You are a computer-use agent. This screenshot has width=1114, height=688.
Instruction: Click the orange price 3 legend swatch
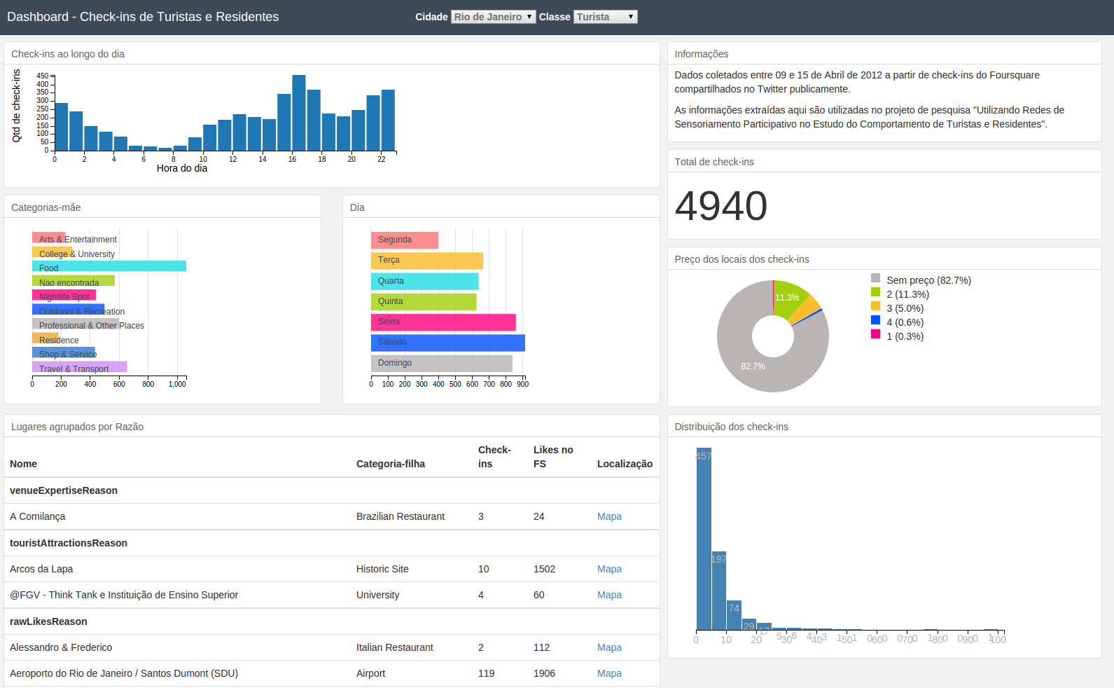tap(875, 306)
